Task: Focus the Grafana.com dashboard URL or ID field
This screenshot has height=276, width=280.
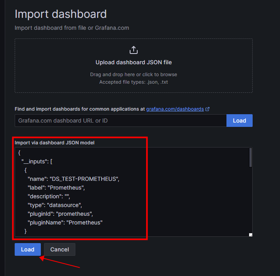Action: [121, 121]
